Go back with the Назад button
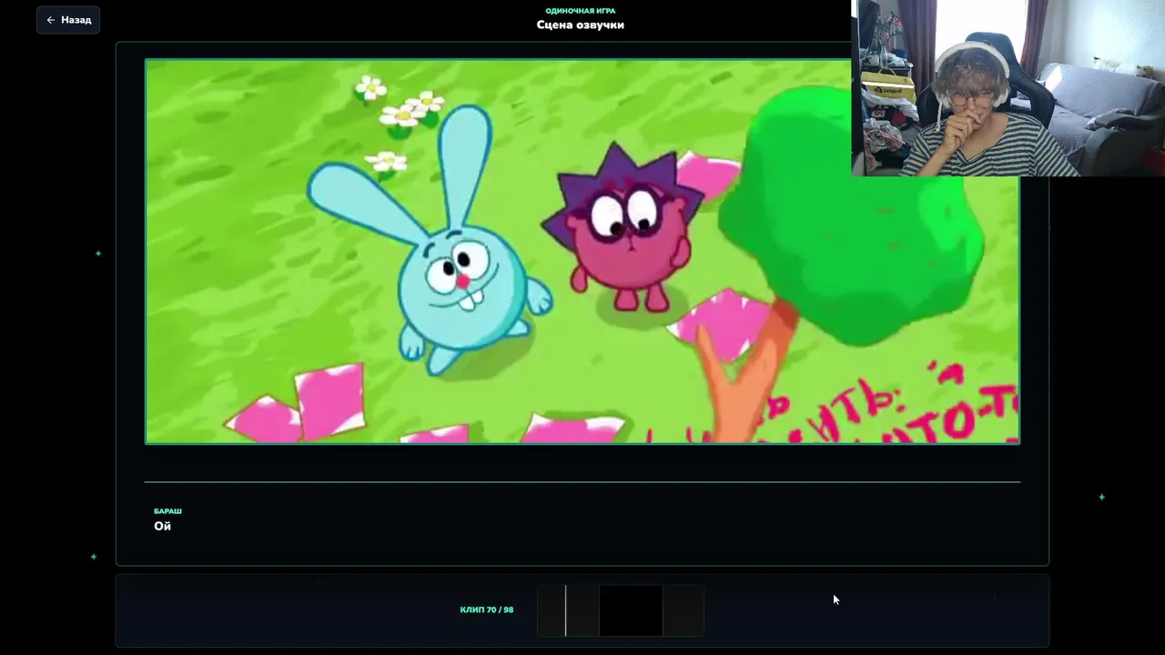The height and width of the screenshot is (655, 1165). 68,20
